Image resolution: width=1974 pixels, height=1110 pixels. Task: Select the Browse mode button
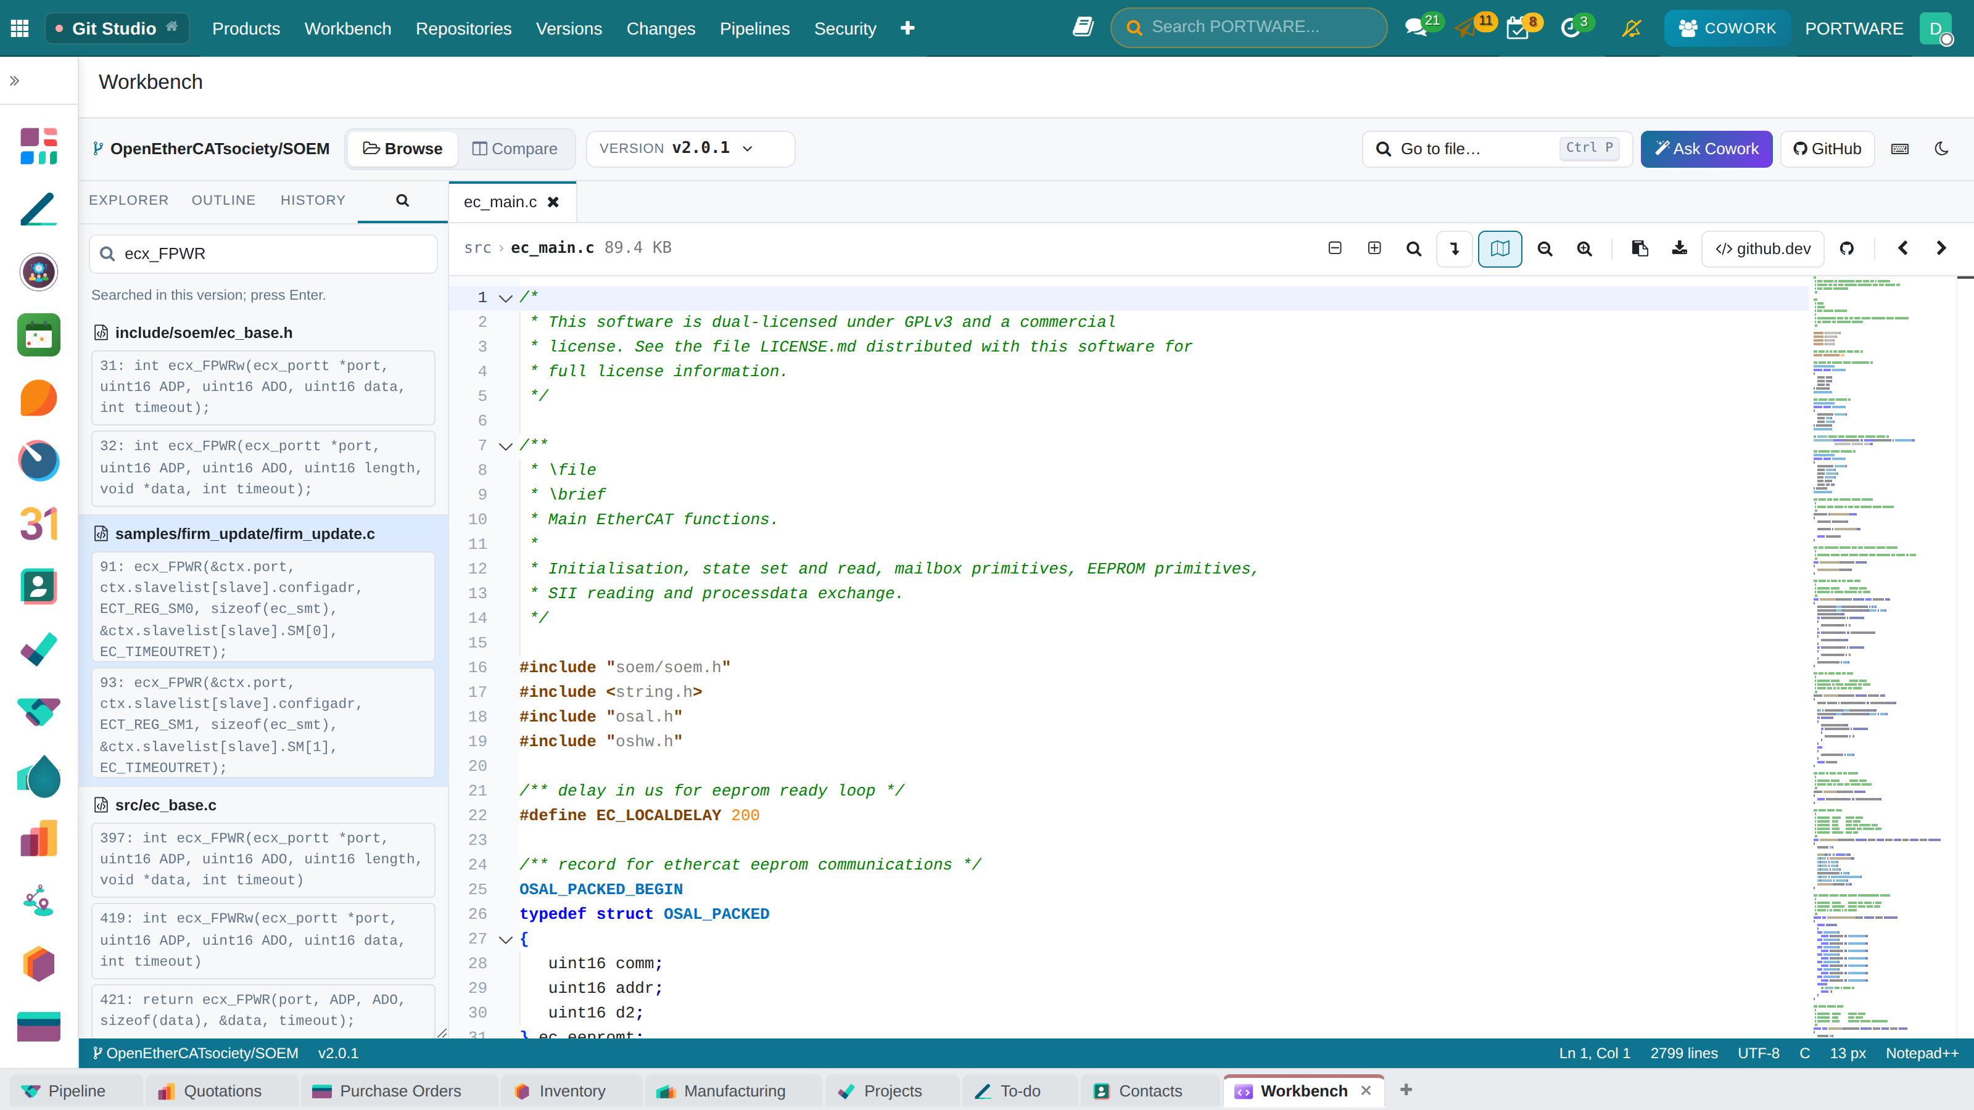(x=403, y=149)
